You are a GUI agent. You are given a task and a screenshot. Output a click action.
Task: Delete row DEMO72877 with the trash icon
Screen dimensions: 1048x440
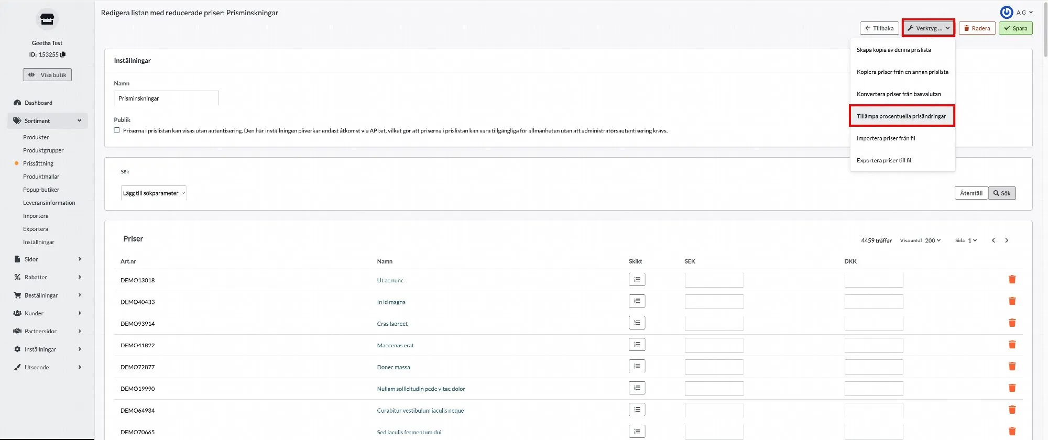click(x=1012, y=367)
